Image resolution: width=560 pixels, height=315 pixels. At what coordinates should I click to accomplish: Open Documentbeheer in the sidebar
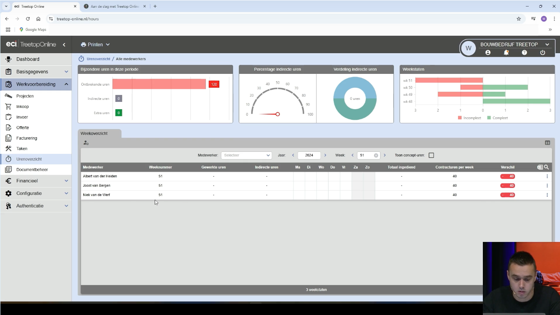(x=32, y=169)
